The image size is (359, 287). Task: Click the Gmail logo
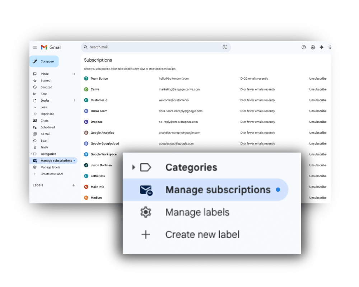click(x=51, y=47)
